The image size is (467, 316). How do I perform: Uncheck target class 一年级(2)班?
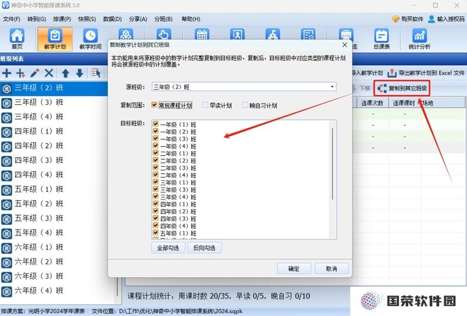click(x=155, y=131)
